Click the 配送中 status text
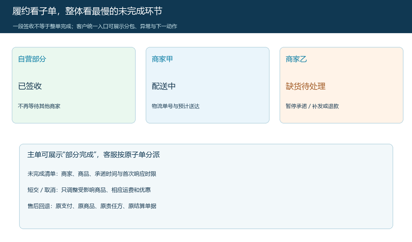 [x=164, y=86]
